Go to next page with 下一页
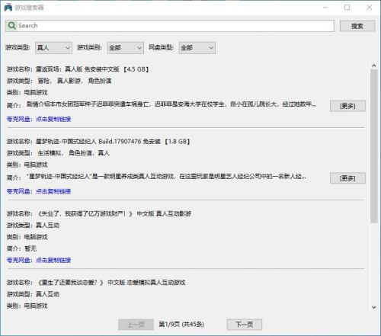The height and width of the screenshot is (336, 381). tap(245, 325)
